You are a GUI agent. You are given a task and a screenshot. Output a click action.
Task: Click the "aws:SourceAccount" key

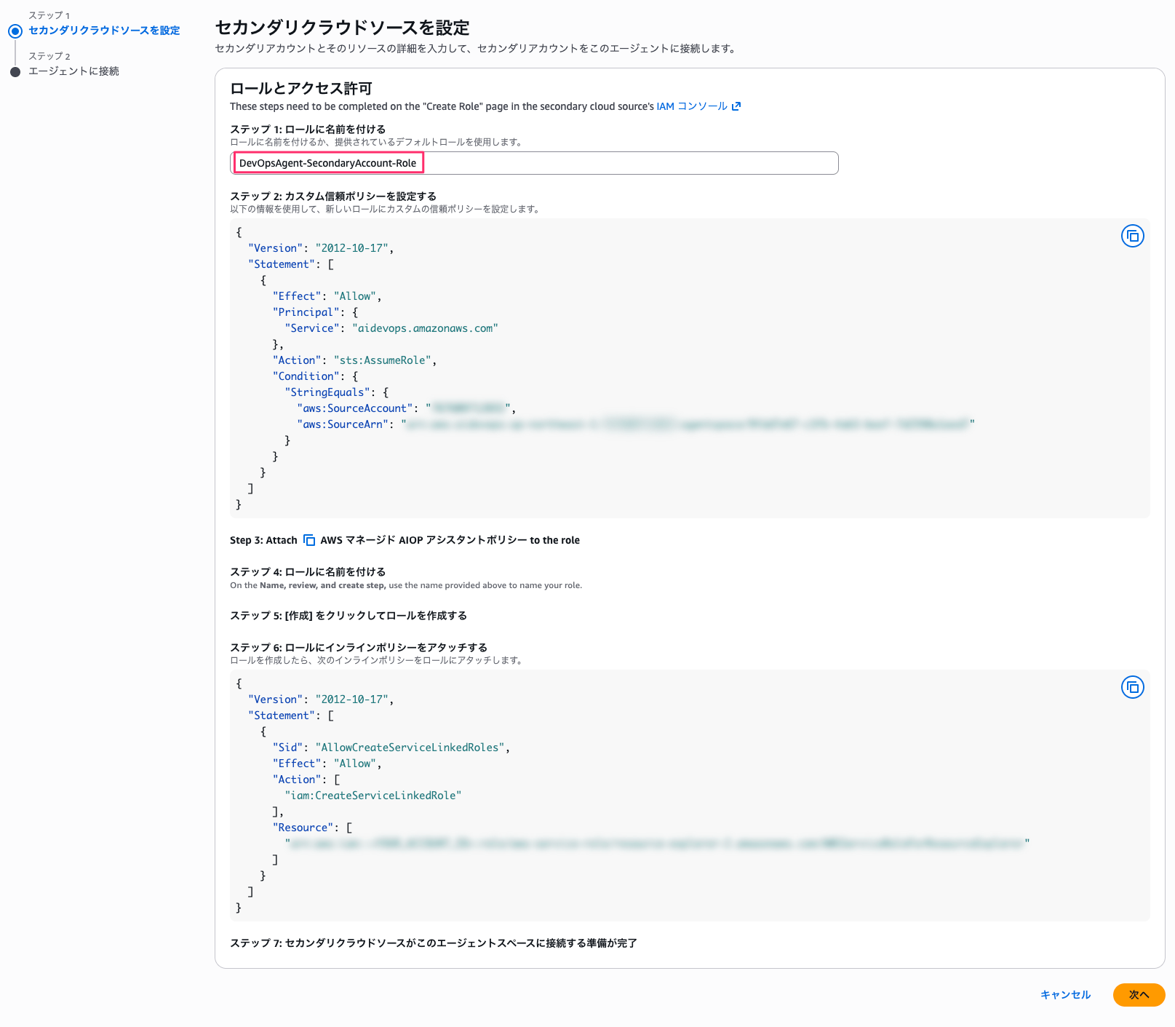pyautogui.click(x=355, y=408)
